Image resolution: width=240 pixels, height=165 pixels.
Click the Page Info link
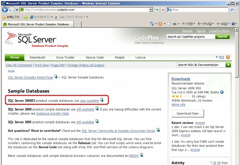pyautogui.click(x=58, y=65)
